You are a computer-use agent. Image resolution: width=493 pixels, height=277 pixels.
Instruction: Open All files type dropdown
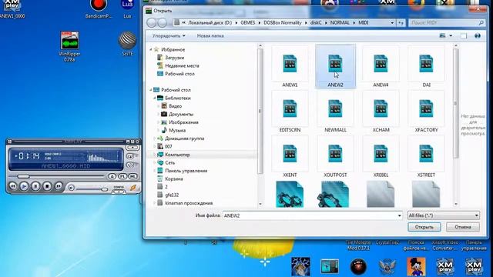pos(444,215)
